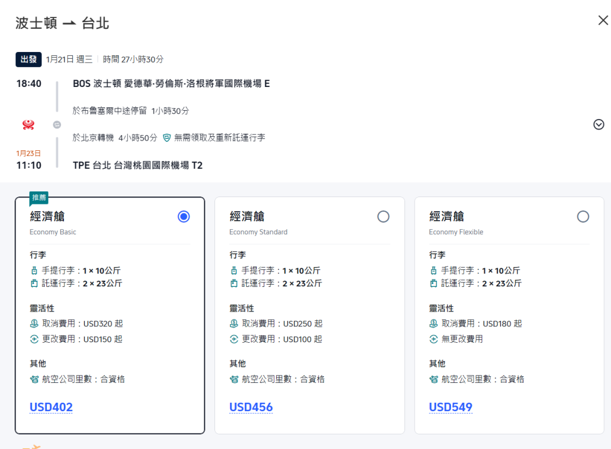Open USD402 price breakdown
Screen dimensions: 611x449
(x=51, y=407)
